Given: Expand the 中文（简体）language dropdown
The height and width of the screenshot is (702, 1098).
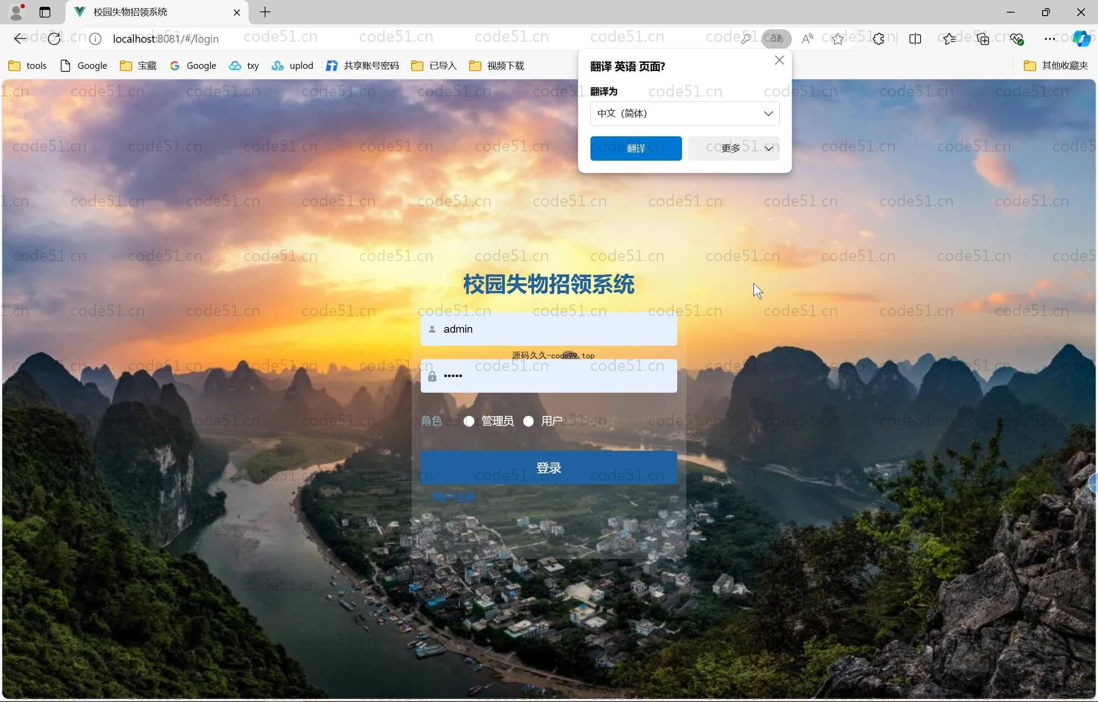Looking at the screenshot, I should [x=685, y=114].
